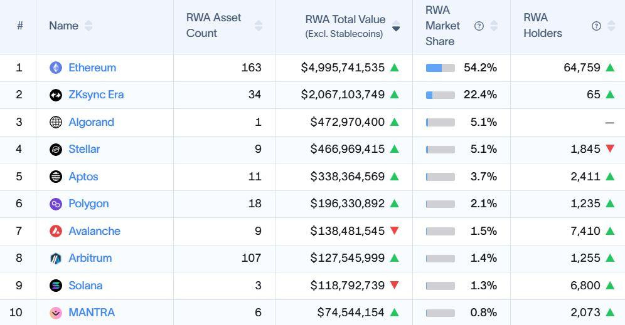This screenshot has width=625, height=325.
Task: Toggle RWA Total Value sort arrow
Action: 396,26
